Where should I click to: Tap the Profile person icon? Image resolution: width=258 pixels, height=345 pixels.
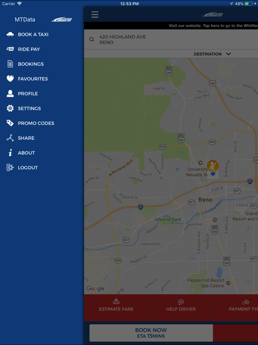click(x=10, y=93)
